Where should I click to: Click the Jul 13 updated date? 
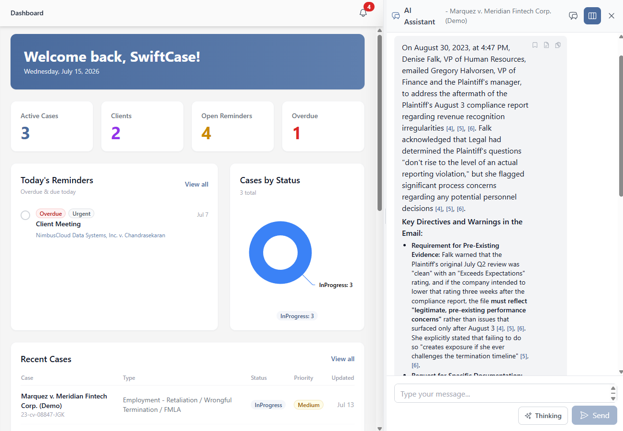(345, 405)
